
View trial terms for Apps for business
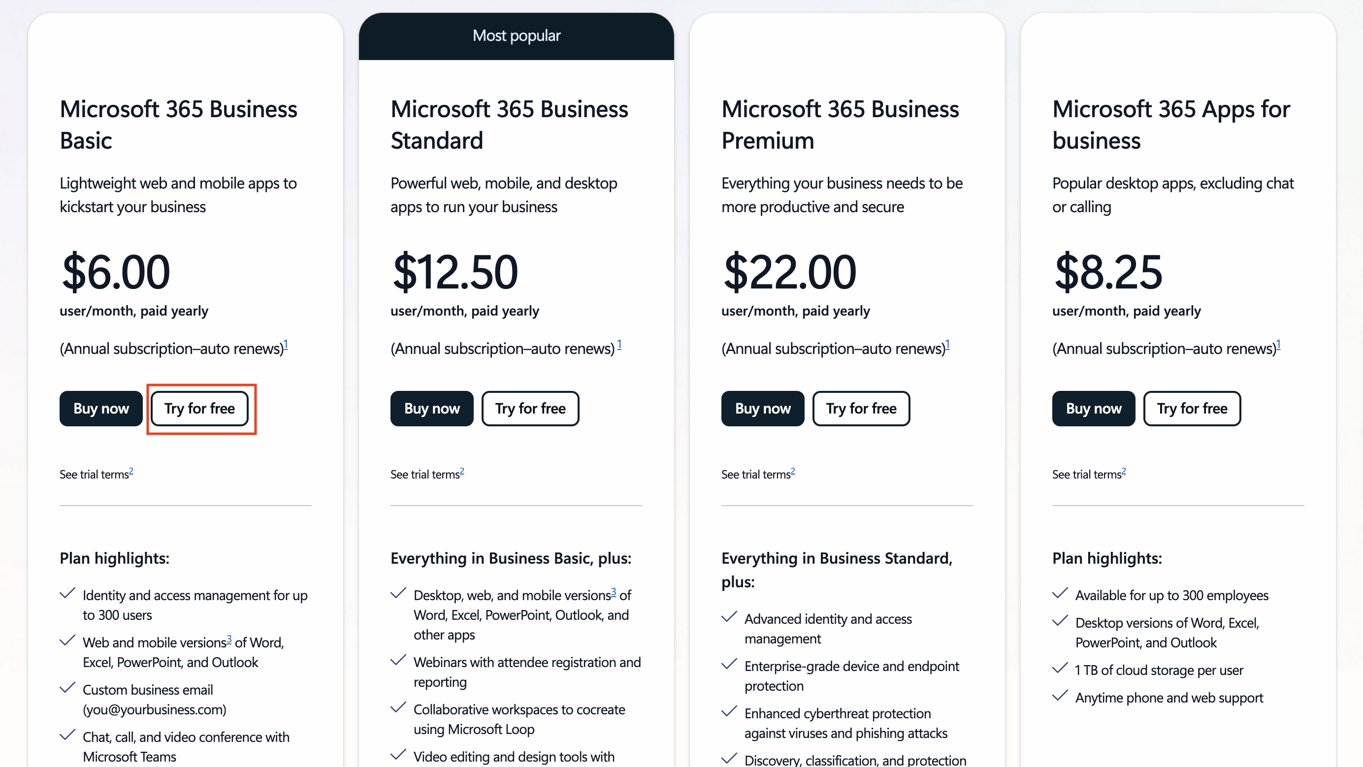click(1085, 474)
